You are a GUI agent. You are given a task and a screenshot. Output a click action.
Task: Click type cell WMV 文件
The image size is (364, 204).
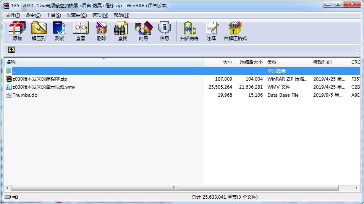[279, 87]
